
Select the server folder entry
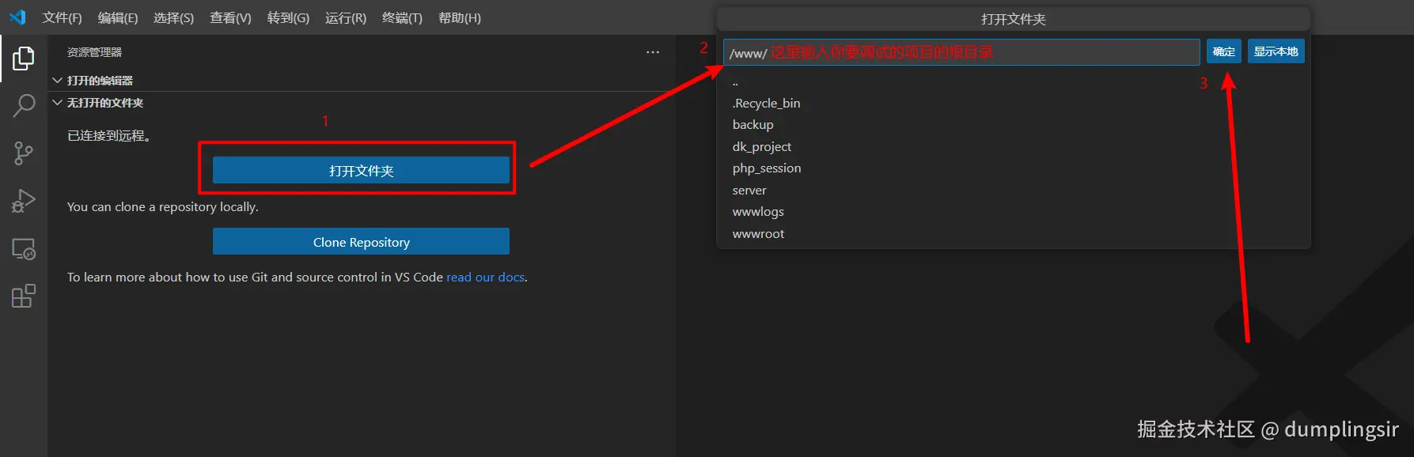pyautogui.click(x=1013, y=191)
